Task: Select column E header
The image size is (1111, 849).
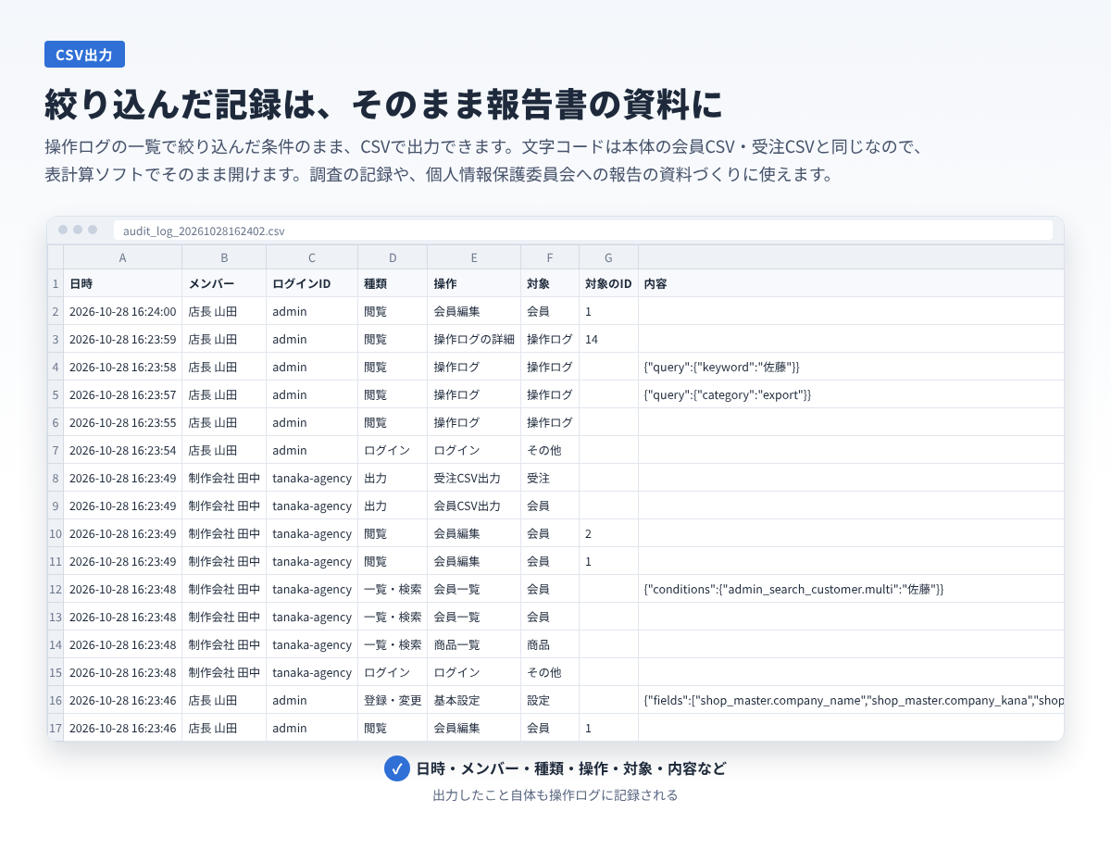Action: [474, 257]
